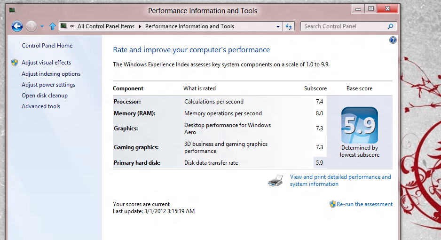
Task: Select the Gaming graphics: row label
Action: [136, 147]
